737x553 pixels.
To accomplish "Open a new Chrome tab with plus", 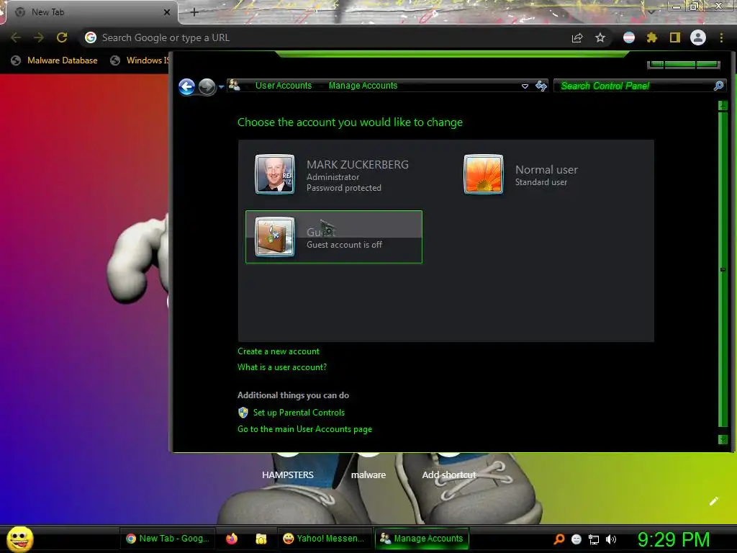I will (x=194, y=12).
